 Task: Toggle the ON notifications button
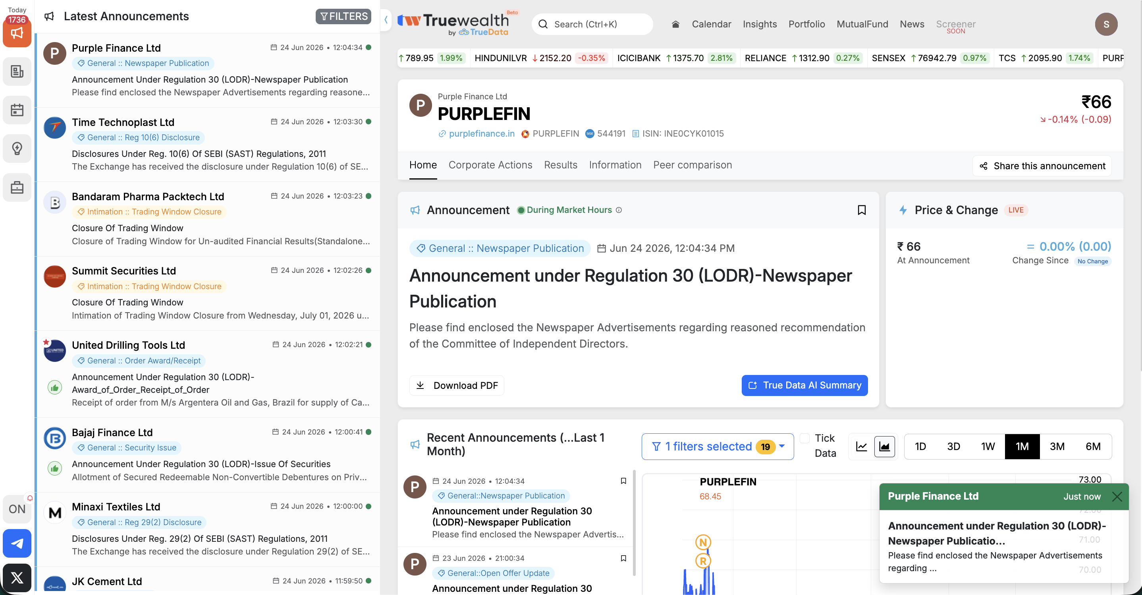click(x=17, y=509)
